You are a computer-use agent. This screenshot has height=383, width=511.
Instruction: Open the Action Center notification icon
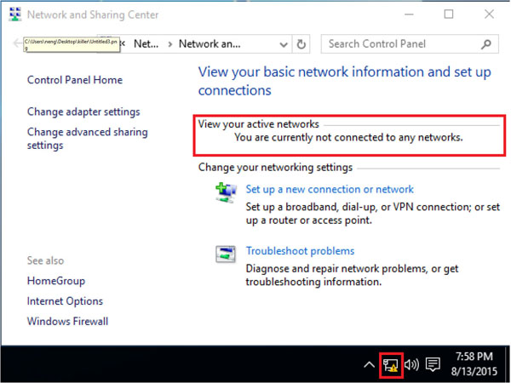433,364
